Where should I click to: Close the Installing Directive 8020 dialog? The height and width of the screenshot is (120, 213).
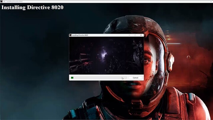pyautogui.click(x=141, y=35)
